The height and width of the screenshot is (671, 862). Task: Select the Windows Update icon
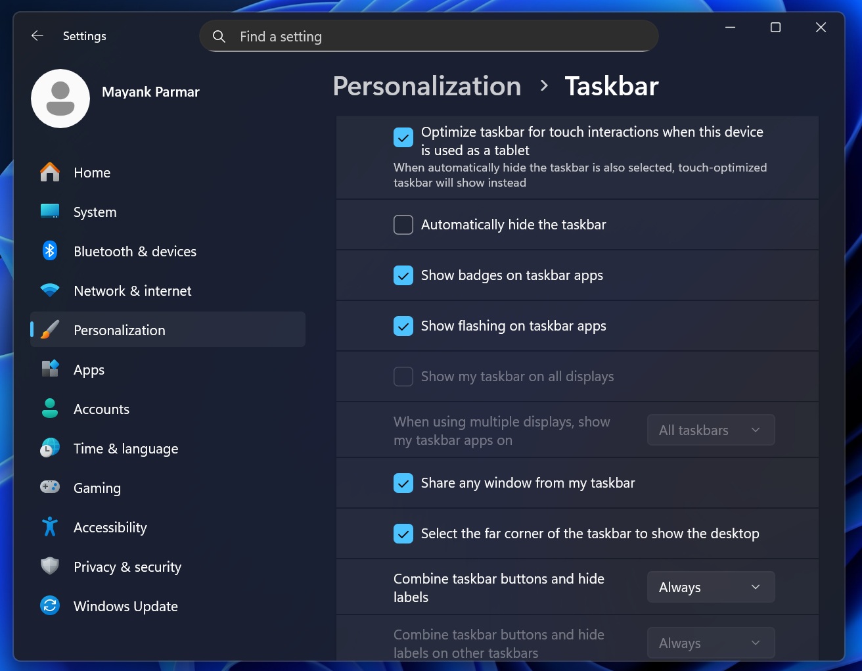(x=49, y=606)
